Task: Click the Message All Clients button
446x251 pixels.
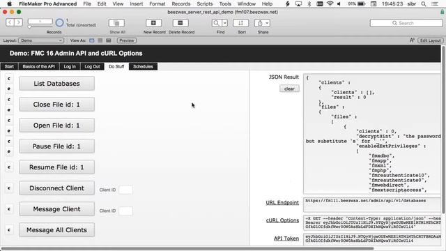Action: 56,230
